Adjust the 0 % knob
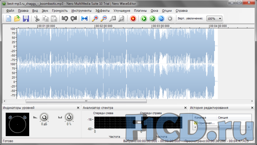The image size is (257, 145). (x=69, y=117)
